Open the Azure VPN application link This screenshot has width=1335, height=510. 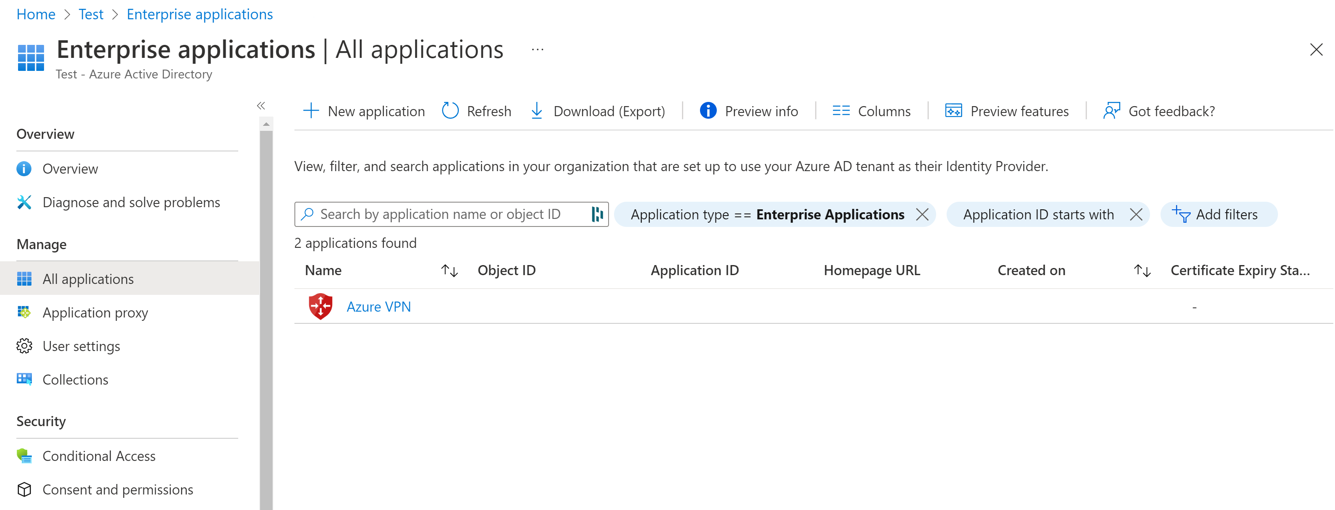(378, 307)
